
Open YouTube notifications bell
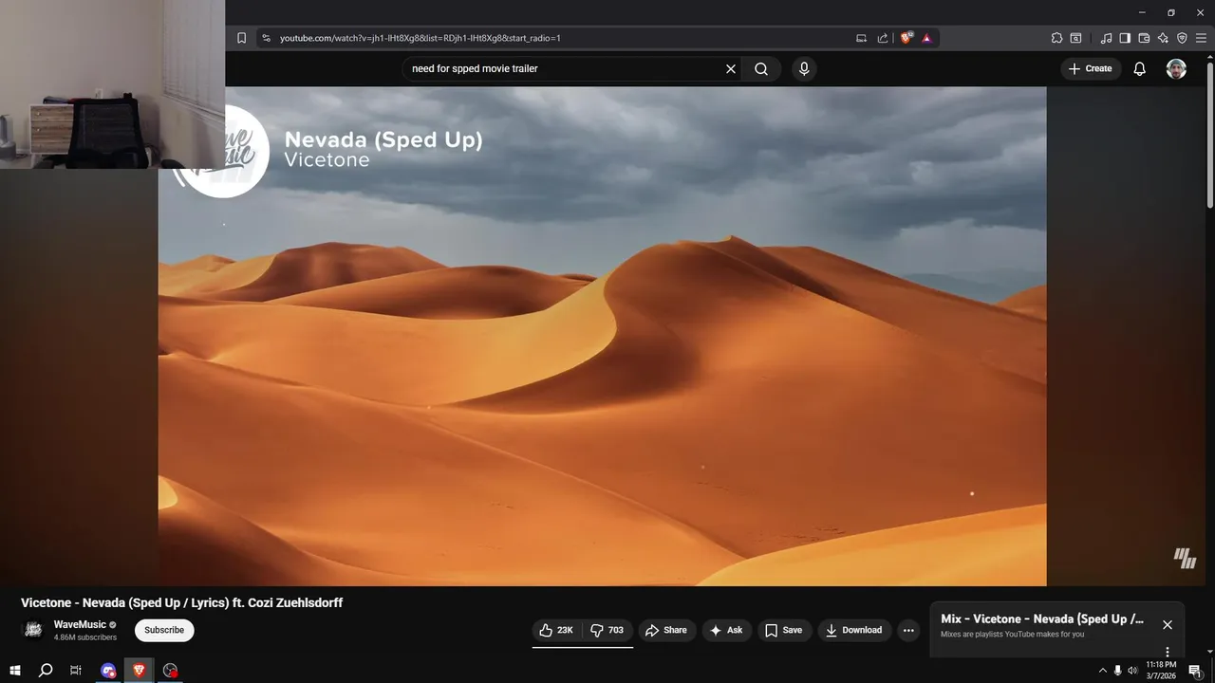pos(1140,68)
